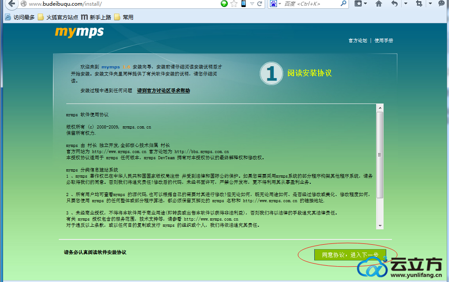The image size is (449, 282).
Task: Click the 阅读安装协议 step heading
Action: click(309, 73)
